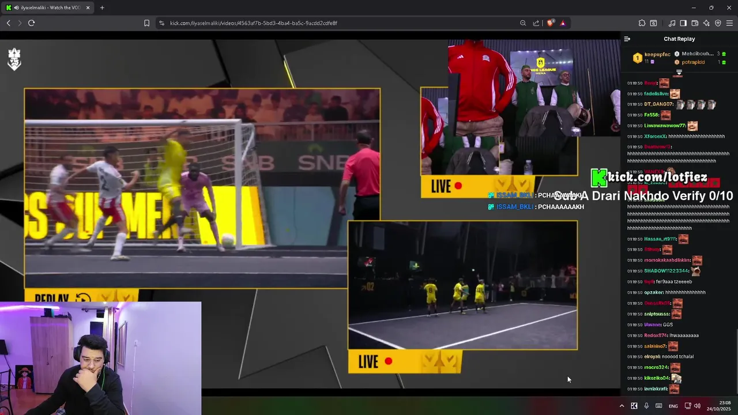Expand the gift leaderboard using the down arrow
Screen dimensions: 738x415
679,72
